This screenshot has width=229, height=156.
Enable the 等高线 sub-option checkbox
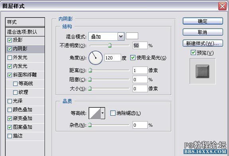[15, 84]
